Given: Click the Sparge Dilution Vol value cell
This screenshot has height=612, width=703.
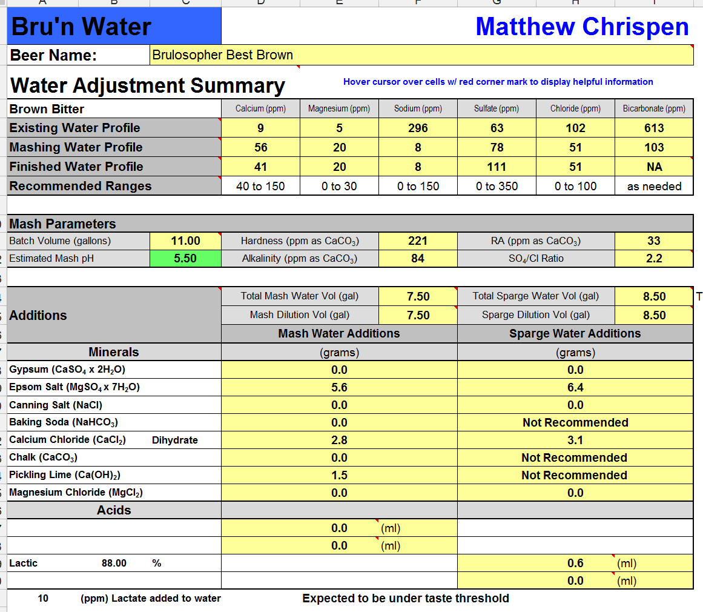Looking at the screenshot, I should [x=654, y=315].
